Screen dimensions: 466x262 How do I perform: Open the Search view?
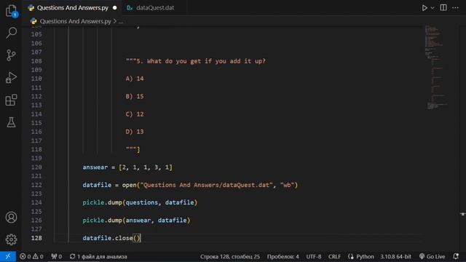point(12,32)
